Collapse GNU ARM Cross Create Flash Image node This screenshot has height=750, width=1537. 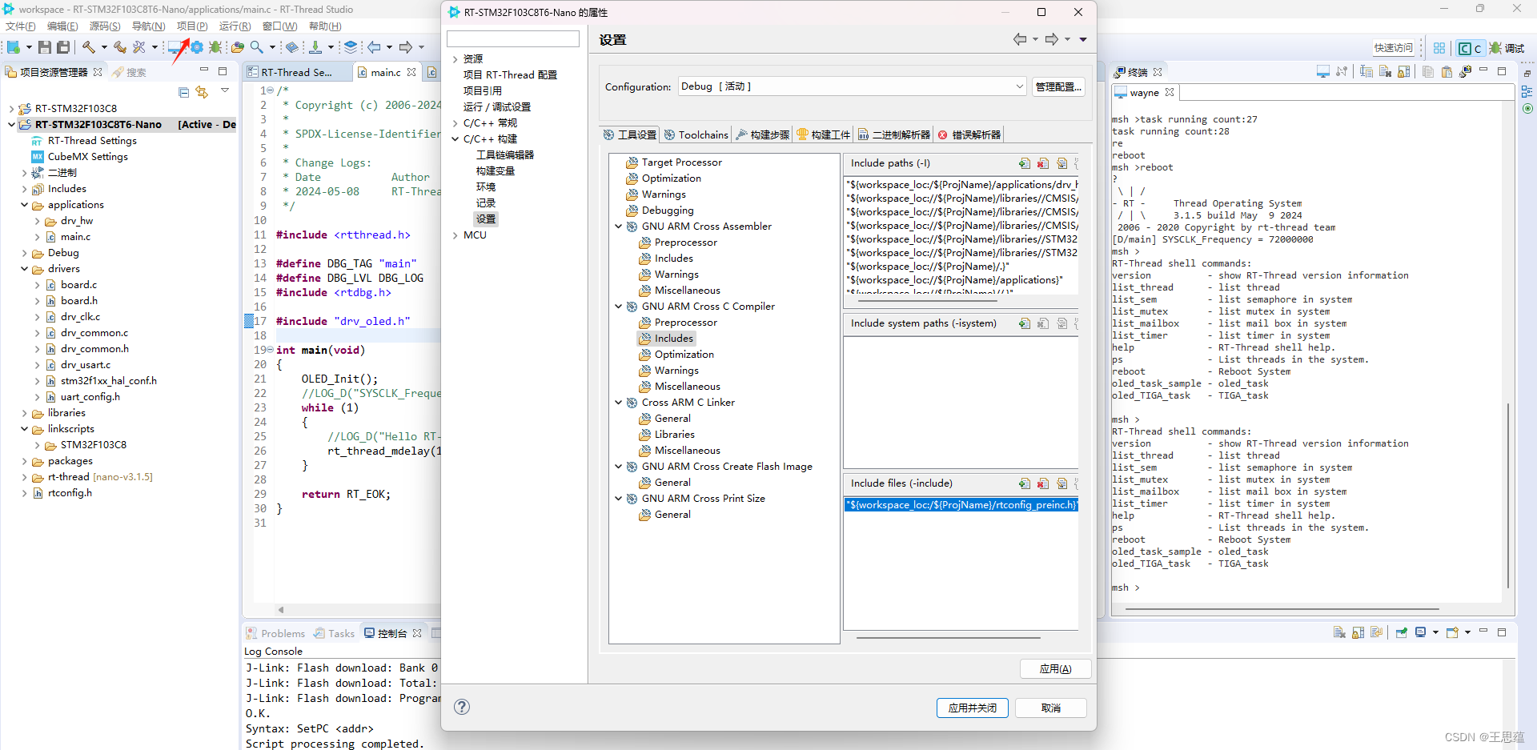pos(619,467)
